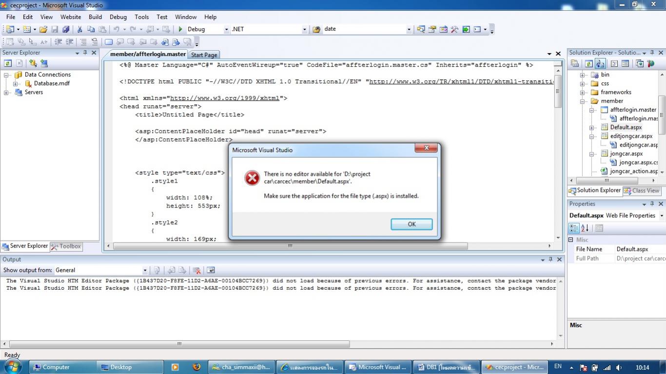
Task: Click the Open File folder icon
Action: [43, 29]
